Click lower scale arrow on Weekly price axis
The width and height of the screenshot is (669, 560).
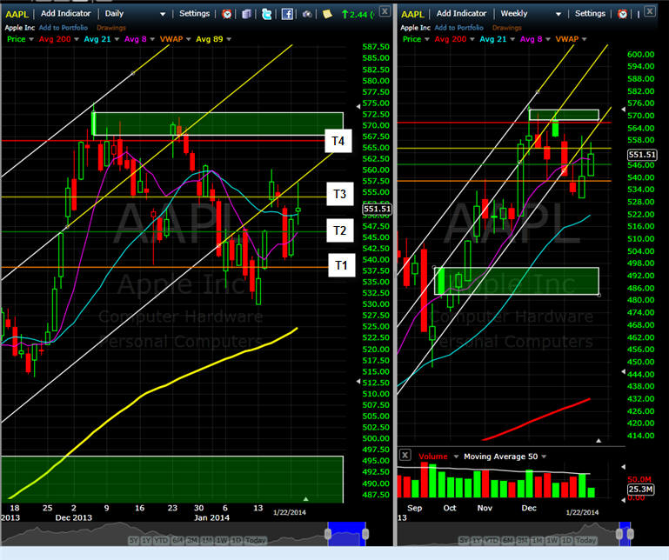(624, 372)
